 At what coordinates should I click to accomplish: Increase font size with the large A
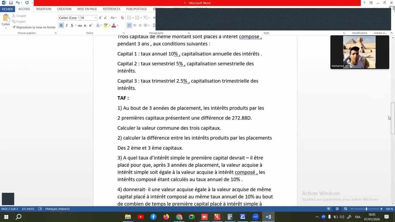click(x=100, y=18)
